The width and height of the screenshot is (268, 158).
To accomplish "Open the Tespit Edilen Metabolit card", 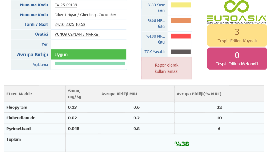I will pyautogui.click(x=237, y=59).
